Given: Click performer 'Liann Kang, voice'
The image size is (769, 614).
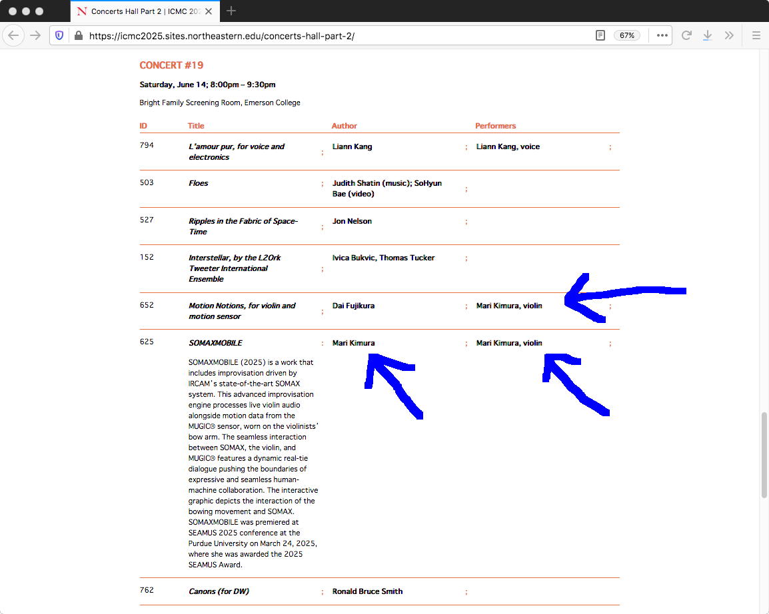Looking at the screenshot, I should (508, 147).
